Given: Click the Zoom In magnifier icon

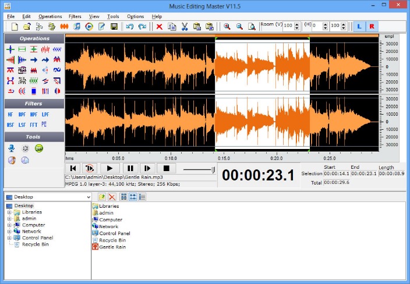Looking at the screenshot, I should coord(227,27).
